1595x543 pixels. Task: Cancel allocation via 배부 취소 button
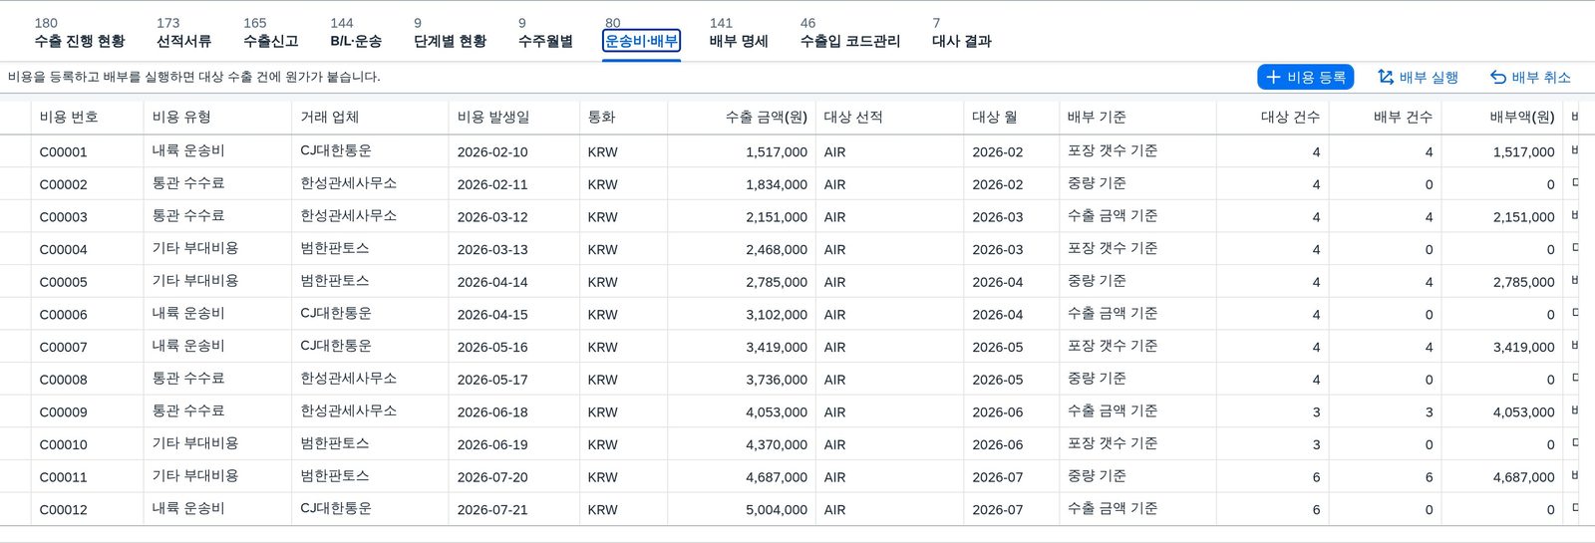tap(1530, 77)
